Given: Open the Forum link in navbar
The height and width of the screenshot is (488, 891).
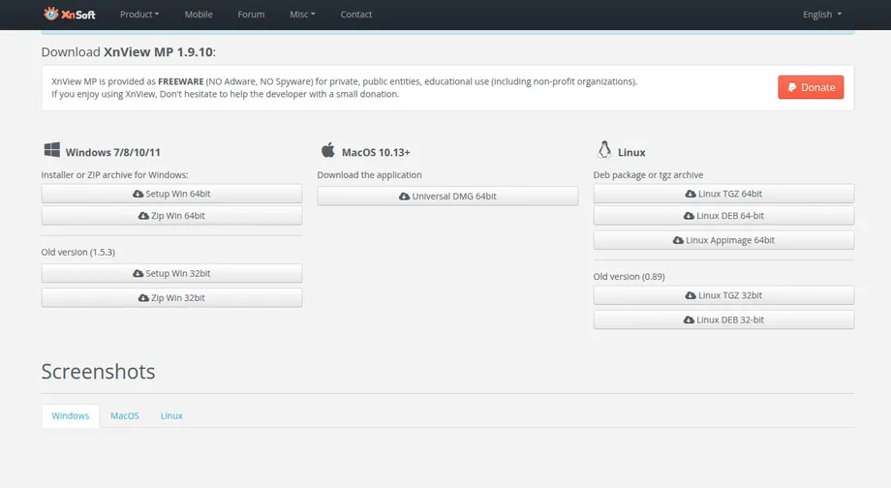Looking at the screenshot, I should (x=251, y=15).
